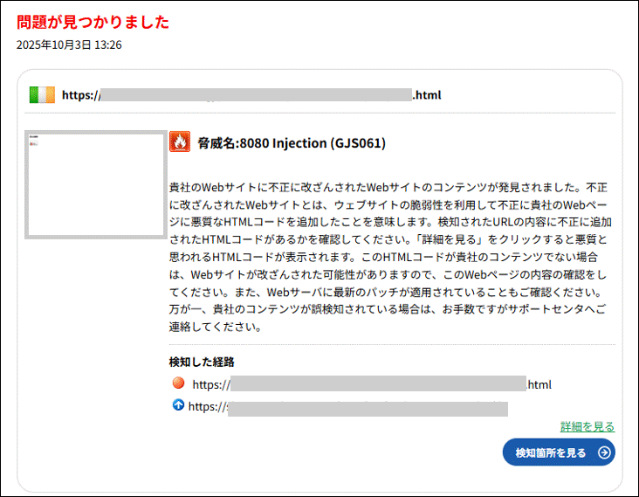Click the date 2025年10月3日 13:26
The height and width of the screenshot is (497, 639).
pyautogui.click(x=68, y=45)
